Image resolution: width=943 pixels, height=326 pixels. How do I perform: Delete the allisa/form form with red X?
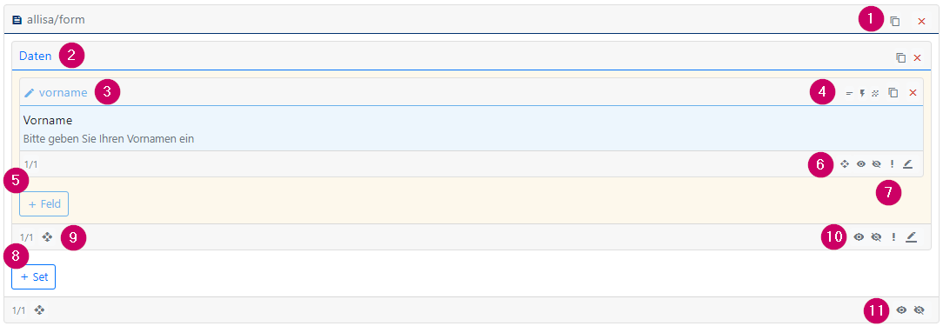click(921, 21)
